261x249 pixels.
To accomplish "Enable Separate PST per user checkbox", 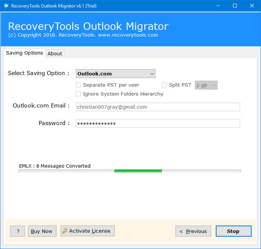I will 78,85.
